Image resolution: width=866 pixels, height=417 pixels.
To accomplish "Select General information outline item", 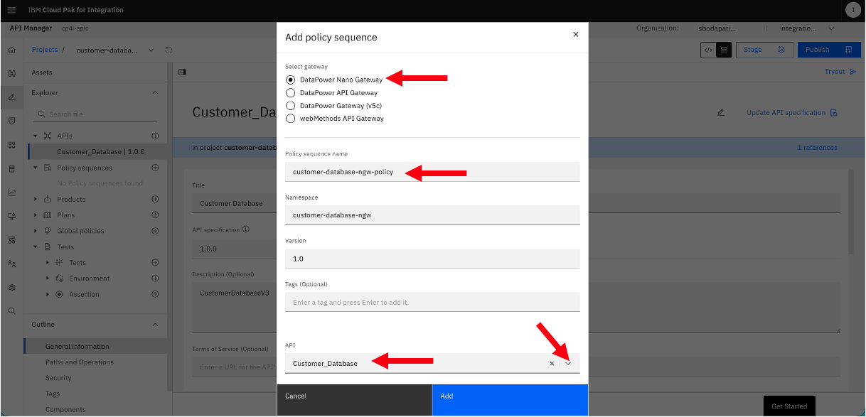I will (x=77, y=347).
